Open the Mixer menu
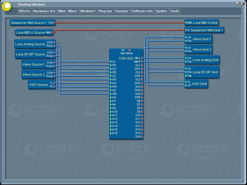Screen dimensions: 247x185 tap(72, 11)
